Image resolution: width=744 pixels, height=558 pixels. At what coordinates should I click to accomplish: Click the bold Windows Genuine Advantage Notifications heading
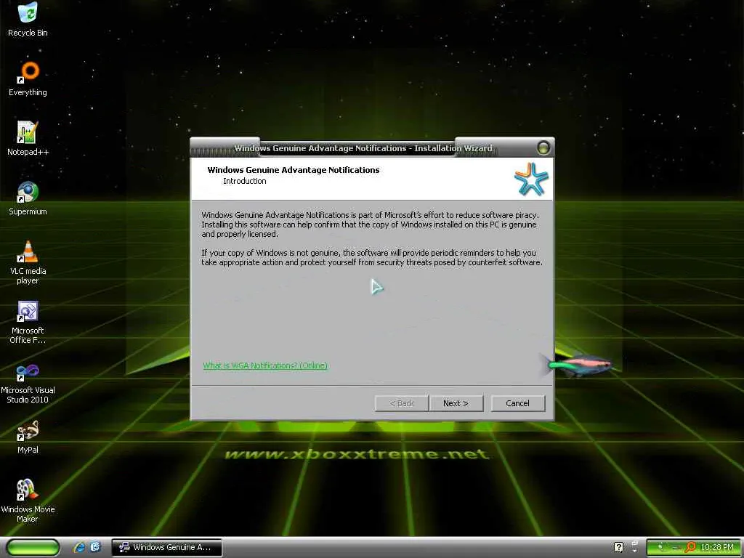294,170
